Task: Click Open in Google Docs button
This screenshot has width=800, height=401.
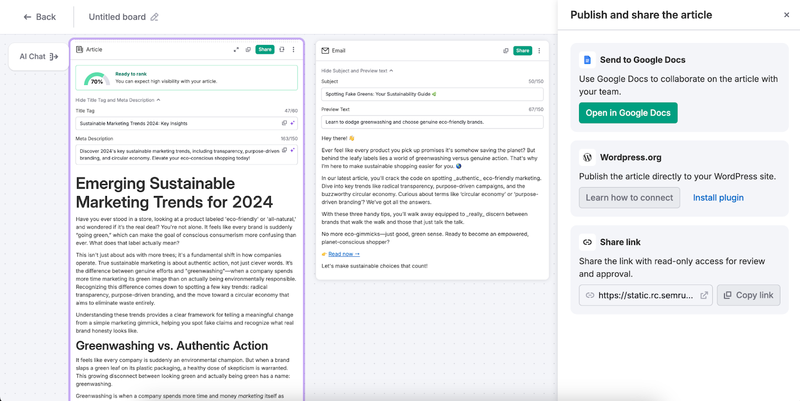Action: point(628,113)
